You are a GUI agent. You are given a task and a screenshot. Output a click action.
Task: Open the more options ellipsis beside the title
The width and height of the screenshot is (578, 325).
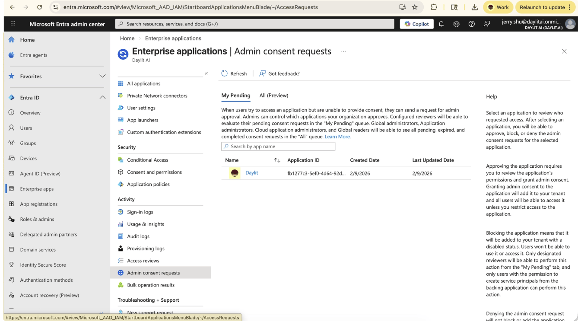click(343, 51)
